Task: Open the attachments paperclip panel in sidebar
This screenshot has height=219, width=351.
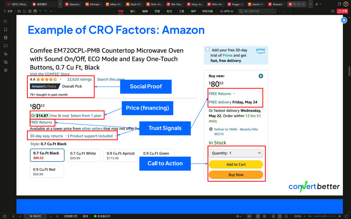Action: tap(6, 54)
